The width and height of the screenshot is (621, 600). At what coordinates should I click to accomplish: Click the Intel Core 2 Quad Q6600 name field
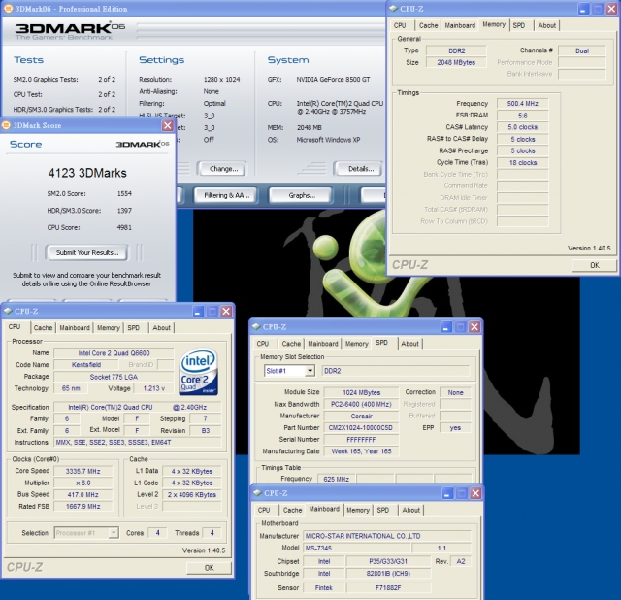pyautogui.click(x=114, y=353)
